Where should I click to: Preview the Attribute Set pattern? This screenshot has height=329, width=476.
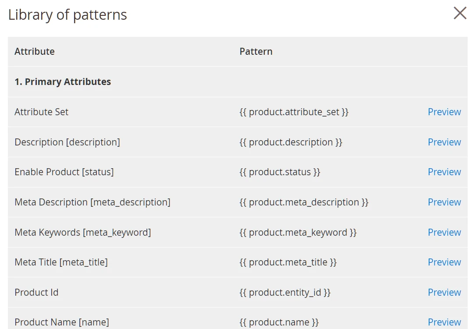click(444, 112)
